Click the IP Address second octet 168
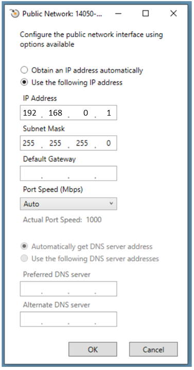Screen dimensions: 194x370 pyautogui.click(x=56, y=113)
